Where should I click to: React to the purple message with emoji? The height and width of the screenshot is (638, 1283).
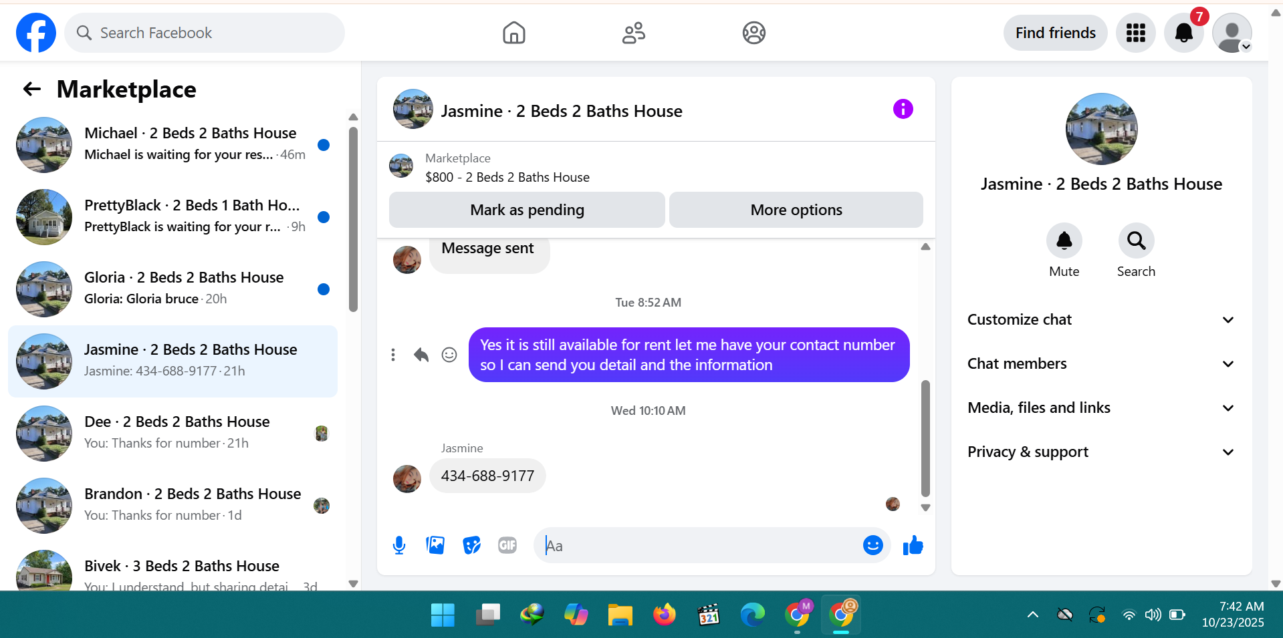pos(449,355)
